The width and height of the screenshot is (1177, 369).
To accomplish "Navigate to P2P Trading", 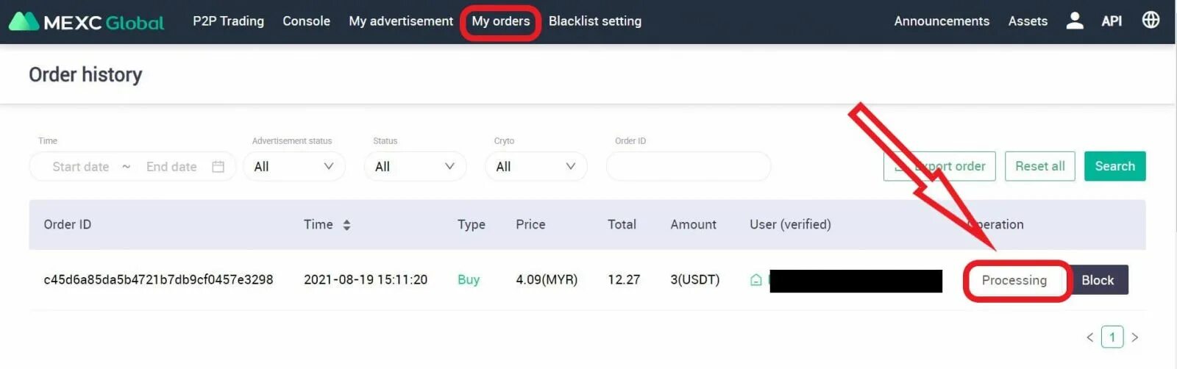I will [x=228, y=21].
